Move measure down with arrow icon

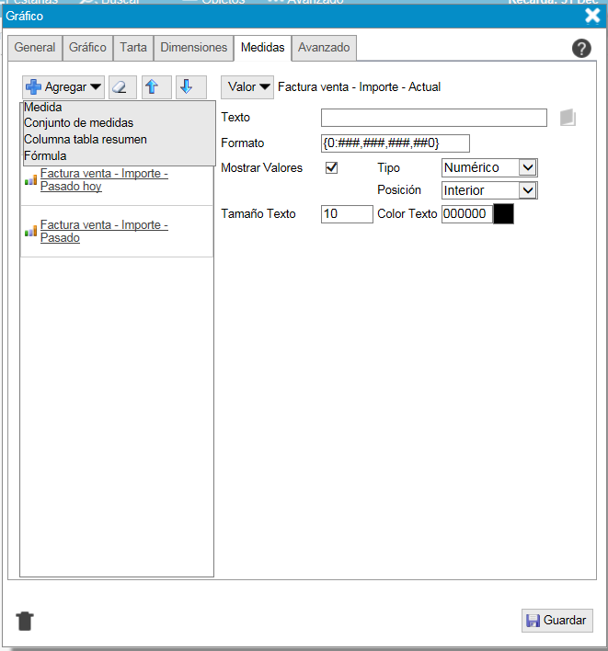pos(187,87)
